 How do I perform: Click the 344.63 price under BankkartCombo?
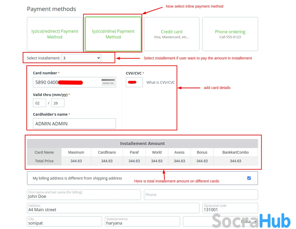click(x=236, y=161)
